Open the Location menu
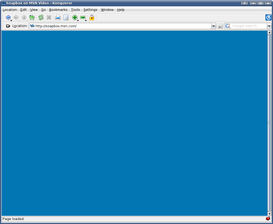The height and width of the screenshot is (224, 273). 10,10
